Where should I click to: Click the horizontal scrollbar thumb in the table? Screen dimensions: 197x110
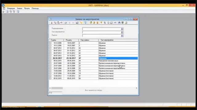click(57, 88)
